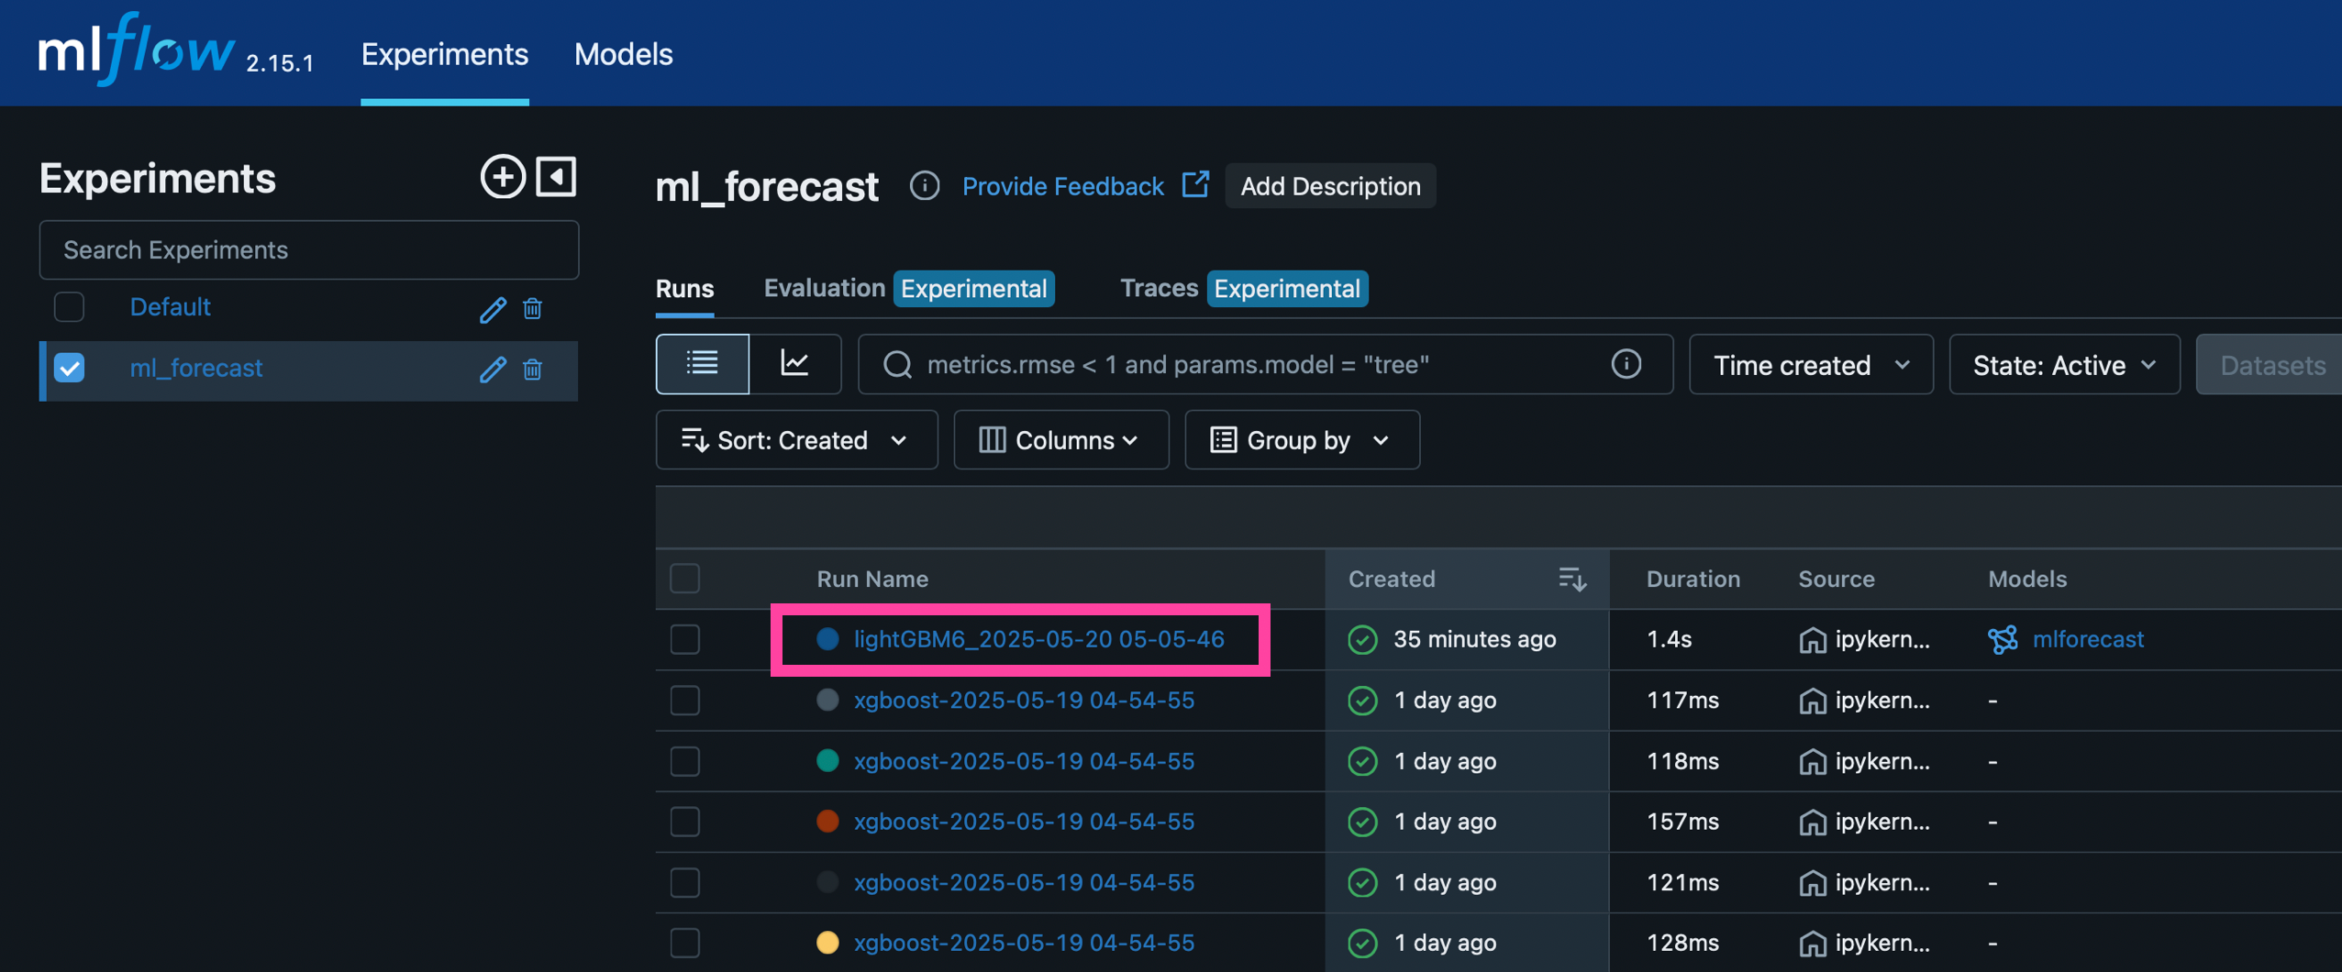Image resolution: width=2342 pixels, height=972 pixels.
Task: Create a new experiment with the plus icon
Action: tap(502, 176)
